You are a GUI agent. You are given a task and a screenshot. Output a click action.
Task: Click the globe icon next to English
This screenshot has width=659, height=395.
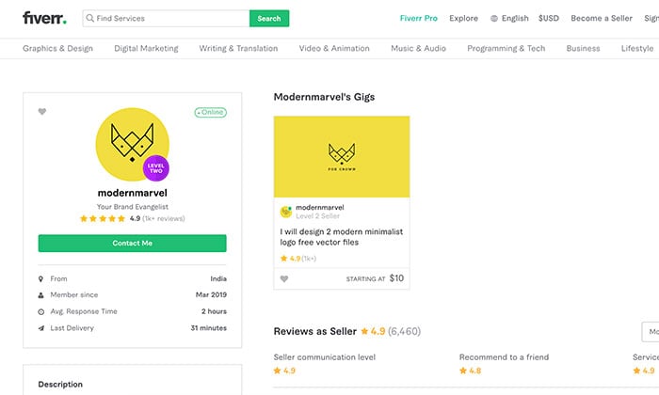pyautogui.click(x=494, y=19)
